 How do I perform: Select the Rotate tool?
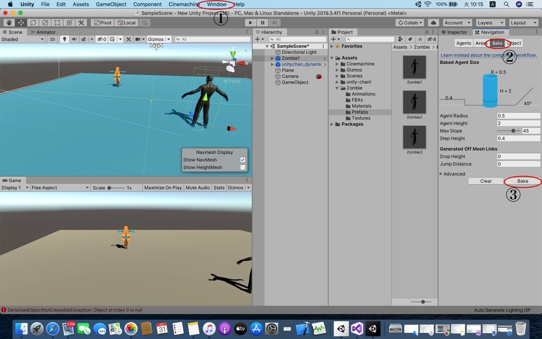tap(33, 23)
